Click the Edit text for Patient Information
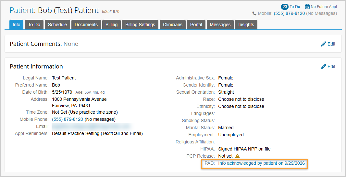Viewport: 346px width, 177px height. [331, 67]
